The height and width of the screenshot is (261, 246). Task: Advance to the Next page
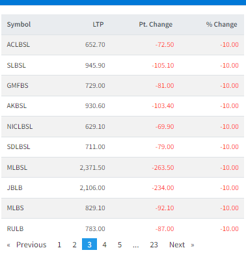pos(182,245)
